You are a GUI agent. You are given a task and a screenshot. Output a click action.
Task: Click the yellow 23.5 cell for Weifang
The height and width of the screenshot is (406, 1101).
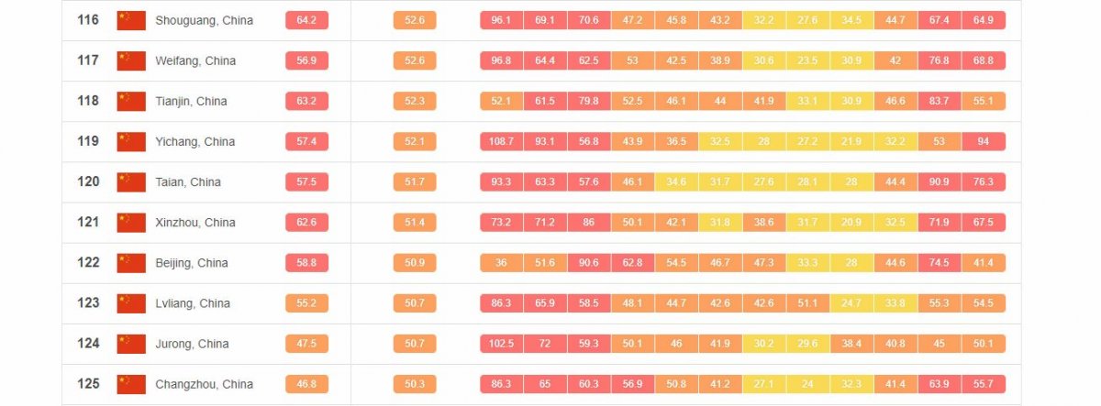[807, 60]
